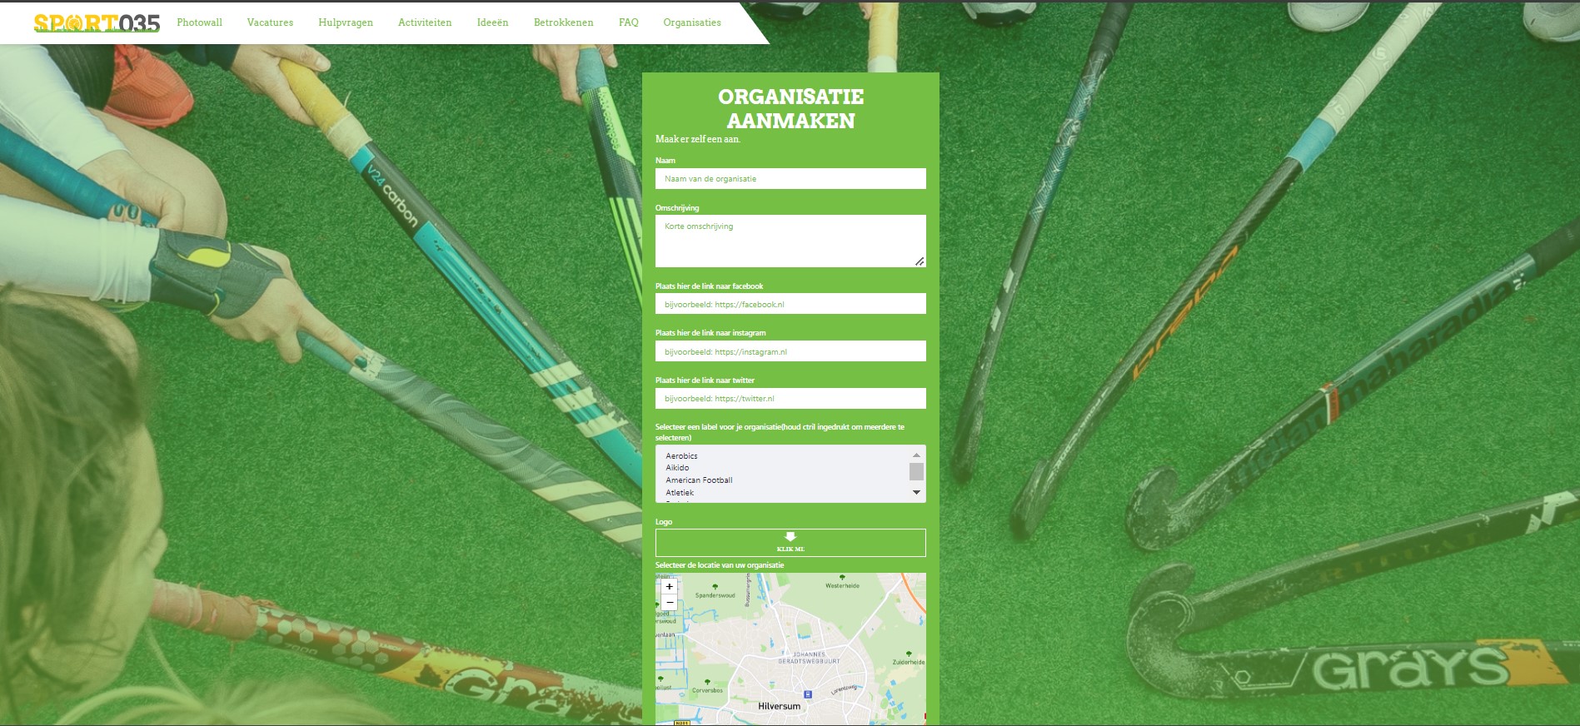This screenshot has height=726, width=1580.
Task: Click the Facebook link input field
Action: 790,305
